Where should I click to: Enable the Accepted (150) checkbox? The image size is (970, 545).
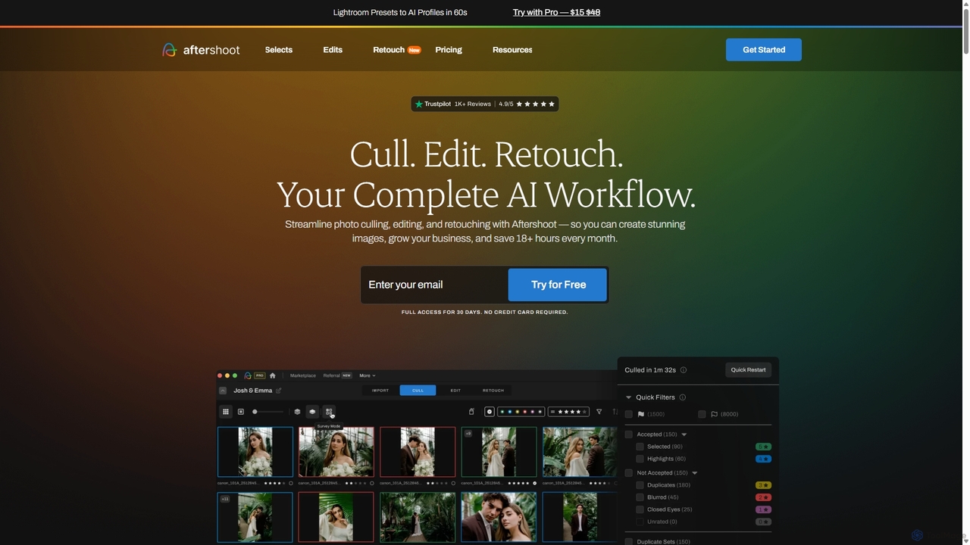[629, 434]
